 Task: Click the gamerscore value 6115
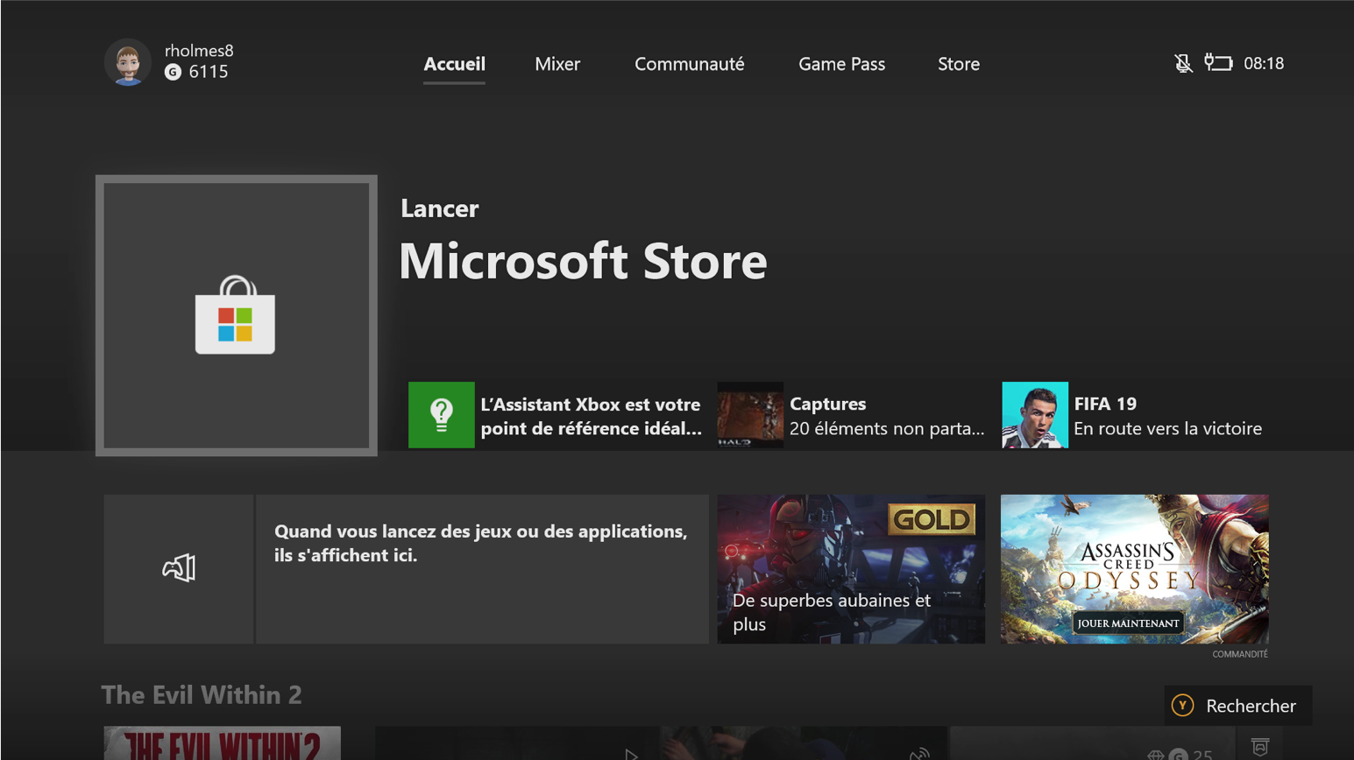pos(209,72)
